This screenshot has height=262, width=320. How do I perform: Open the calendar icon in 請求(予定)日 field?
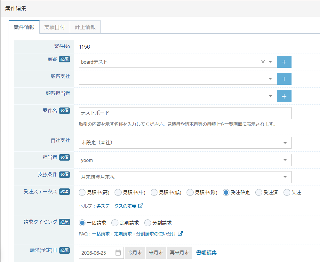(x=118, y=253)
